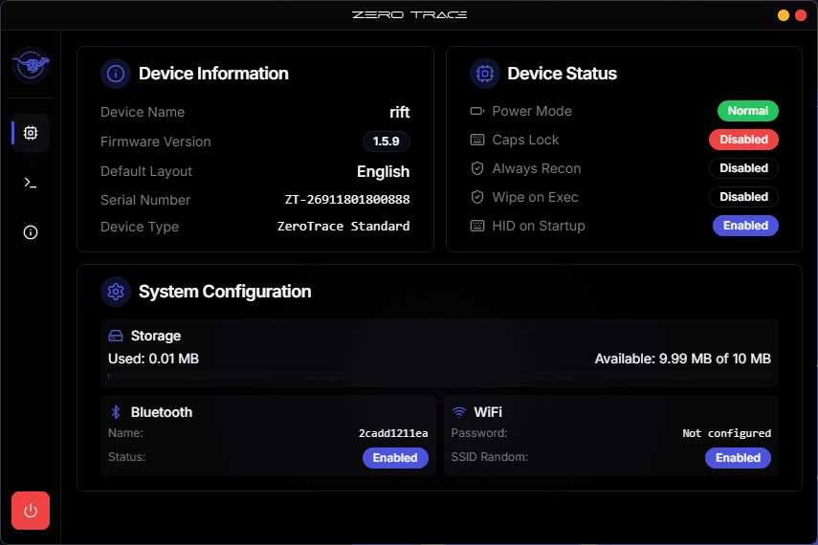Toggle the Power Mode Normal badge
818x545 pixels.
(x=747, y=111)
